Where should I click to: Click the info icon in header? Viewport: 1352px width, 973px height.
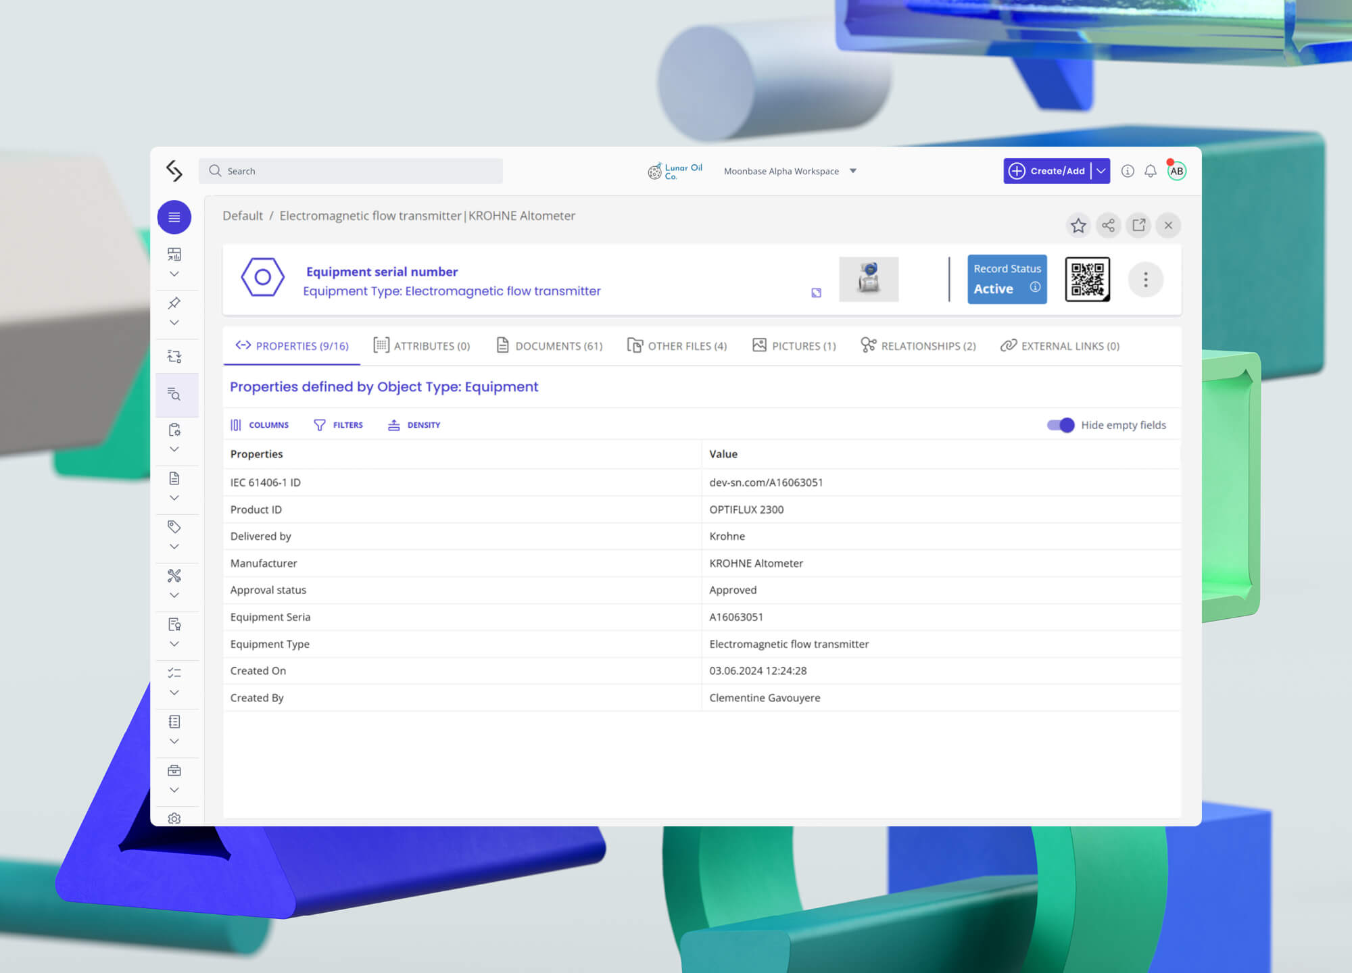click(1127, 171)
